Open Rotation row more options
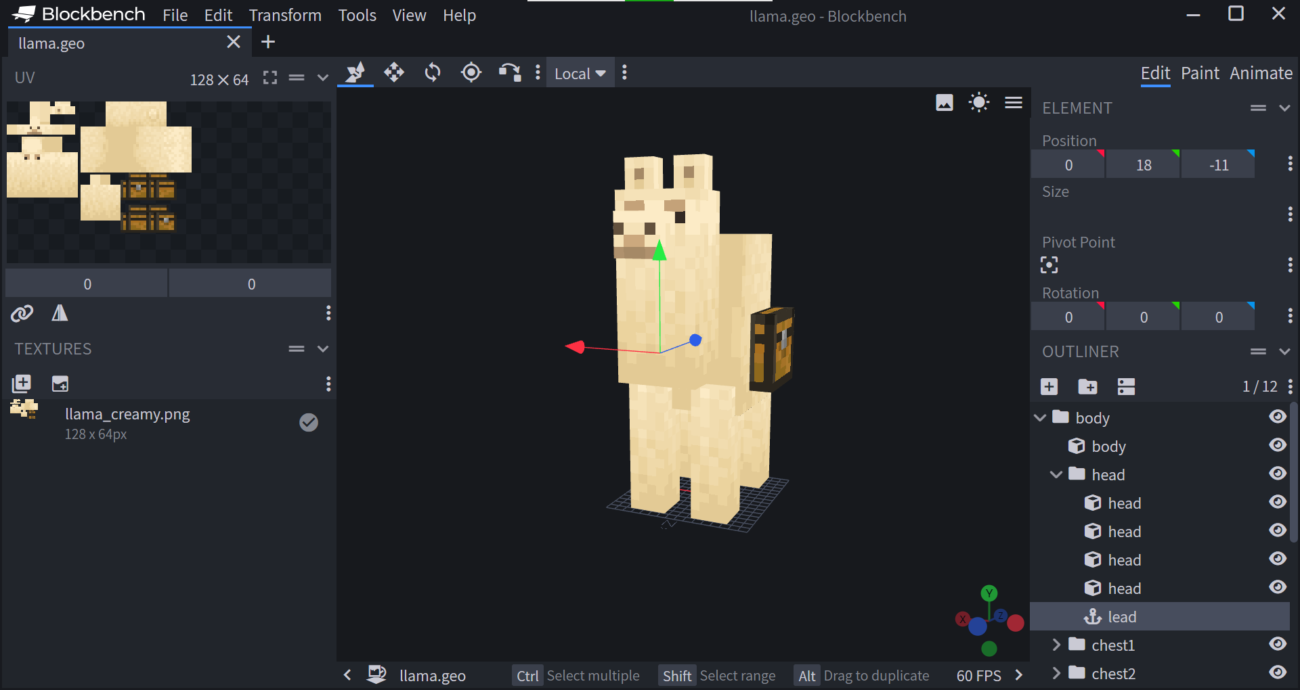The height and width of the screenshot is (690, 1300). pos(1291,316)
